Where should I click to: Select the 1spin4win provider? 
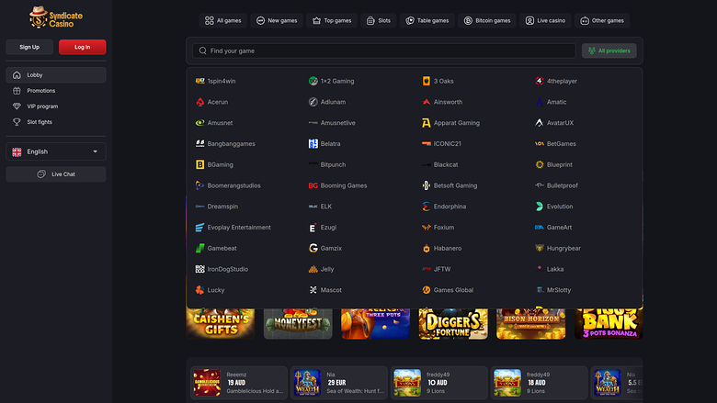click(x=215, y=81)
